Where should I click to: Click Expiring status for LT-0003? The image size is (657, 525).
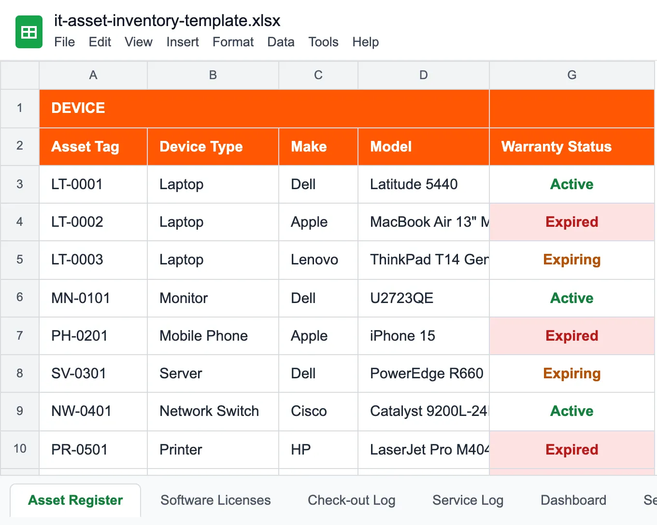[572, 260]
